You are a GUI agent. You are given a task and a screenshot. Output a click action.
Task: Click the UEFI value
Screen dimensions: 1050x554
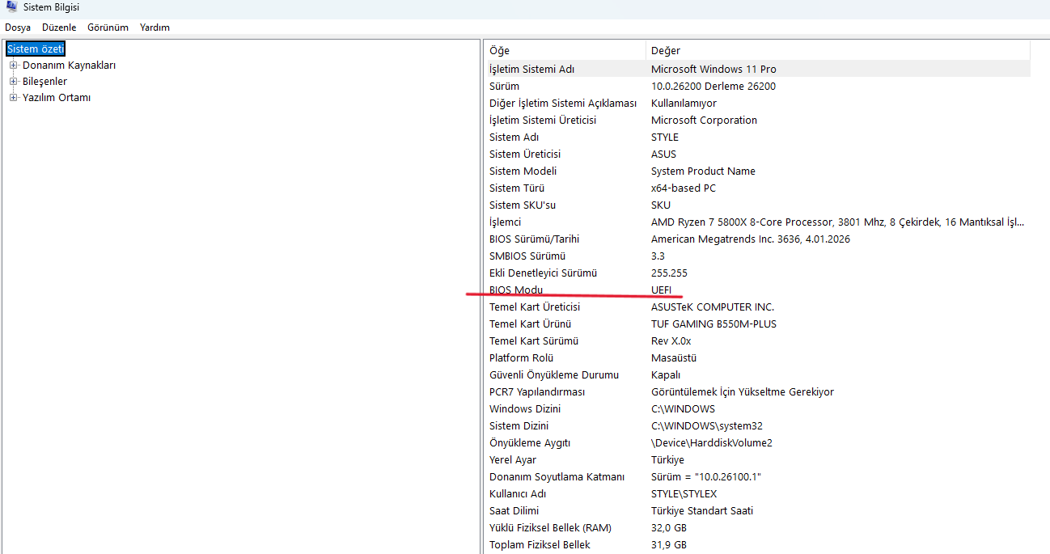(x=661, y=290)
